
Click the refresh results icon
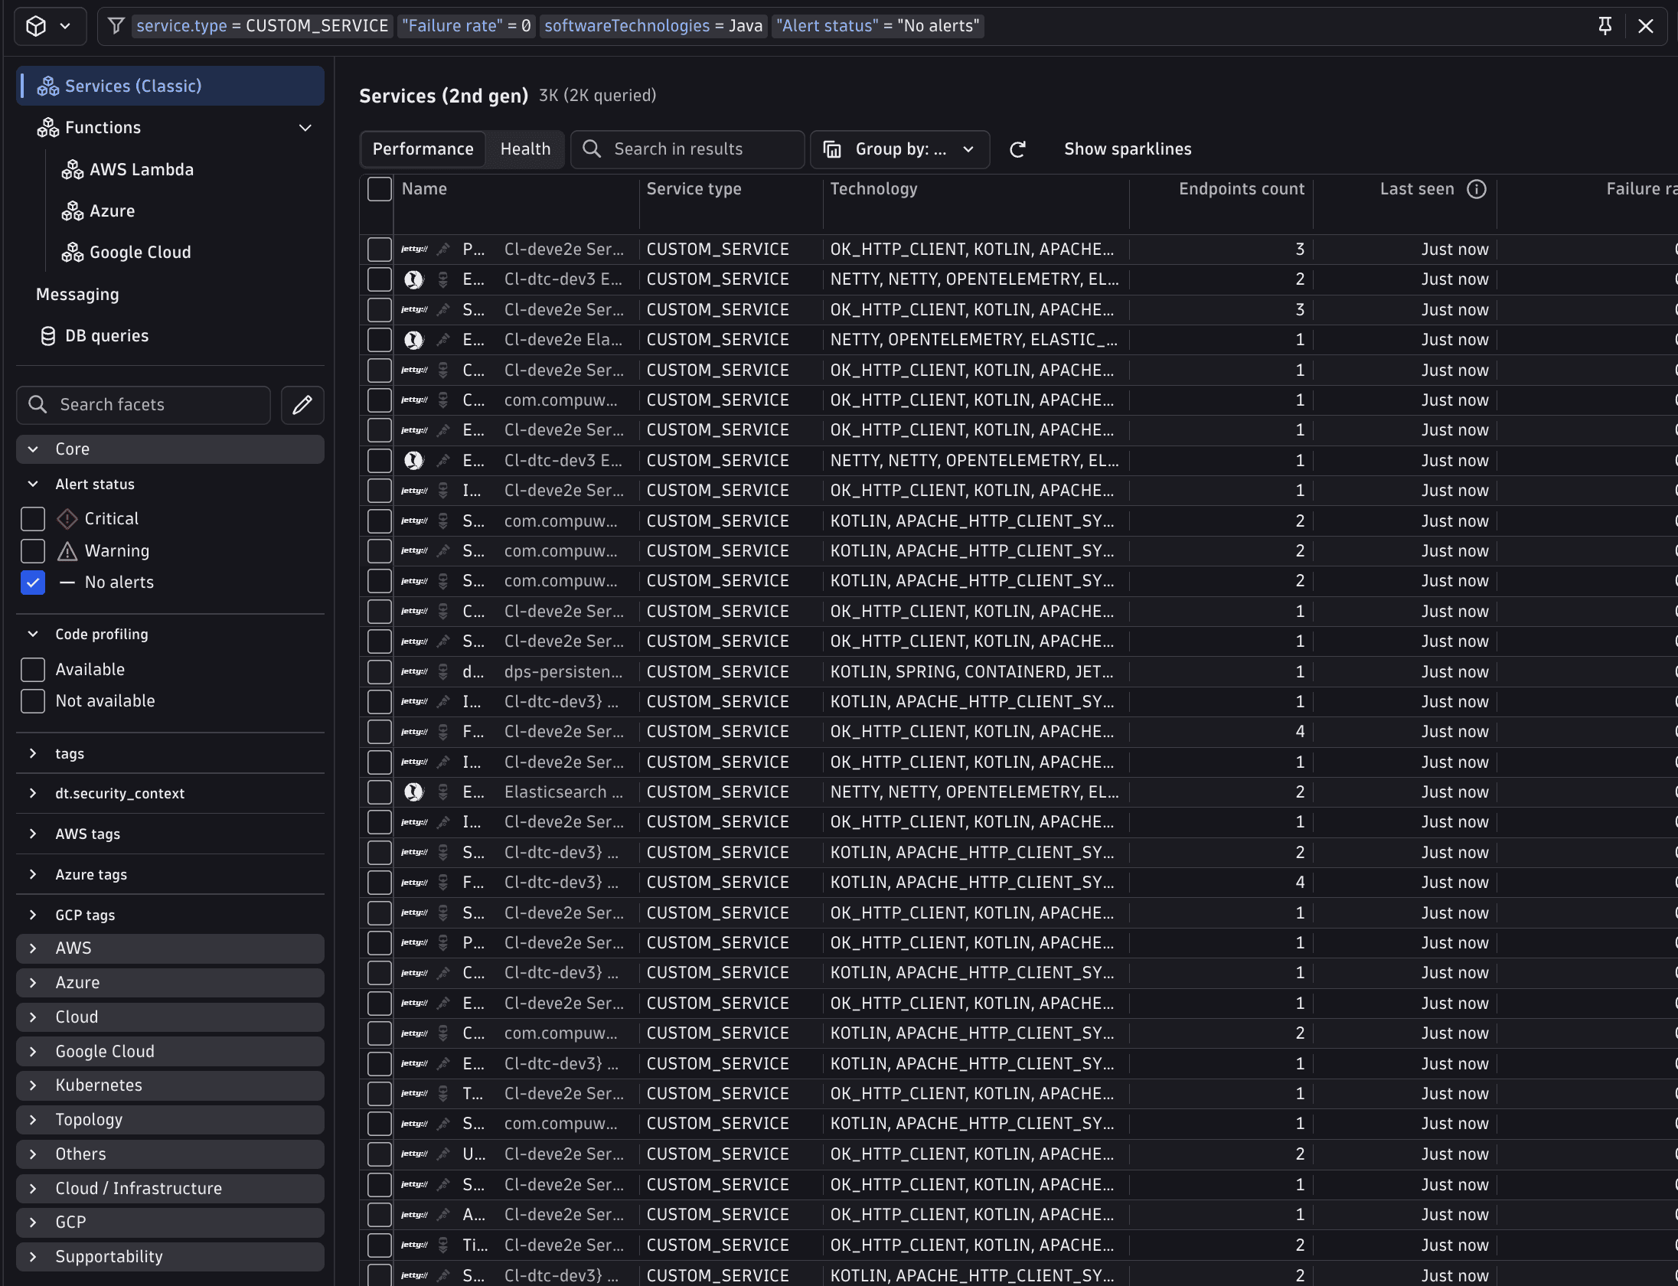pyautogui.click(x=1017, y=149)
